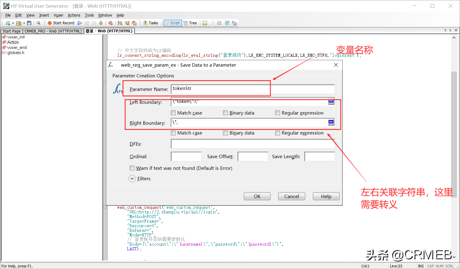Click ABC icon in Right Boundary field

coord(331,122)
